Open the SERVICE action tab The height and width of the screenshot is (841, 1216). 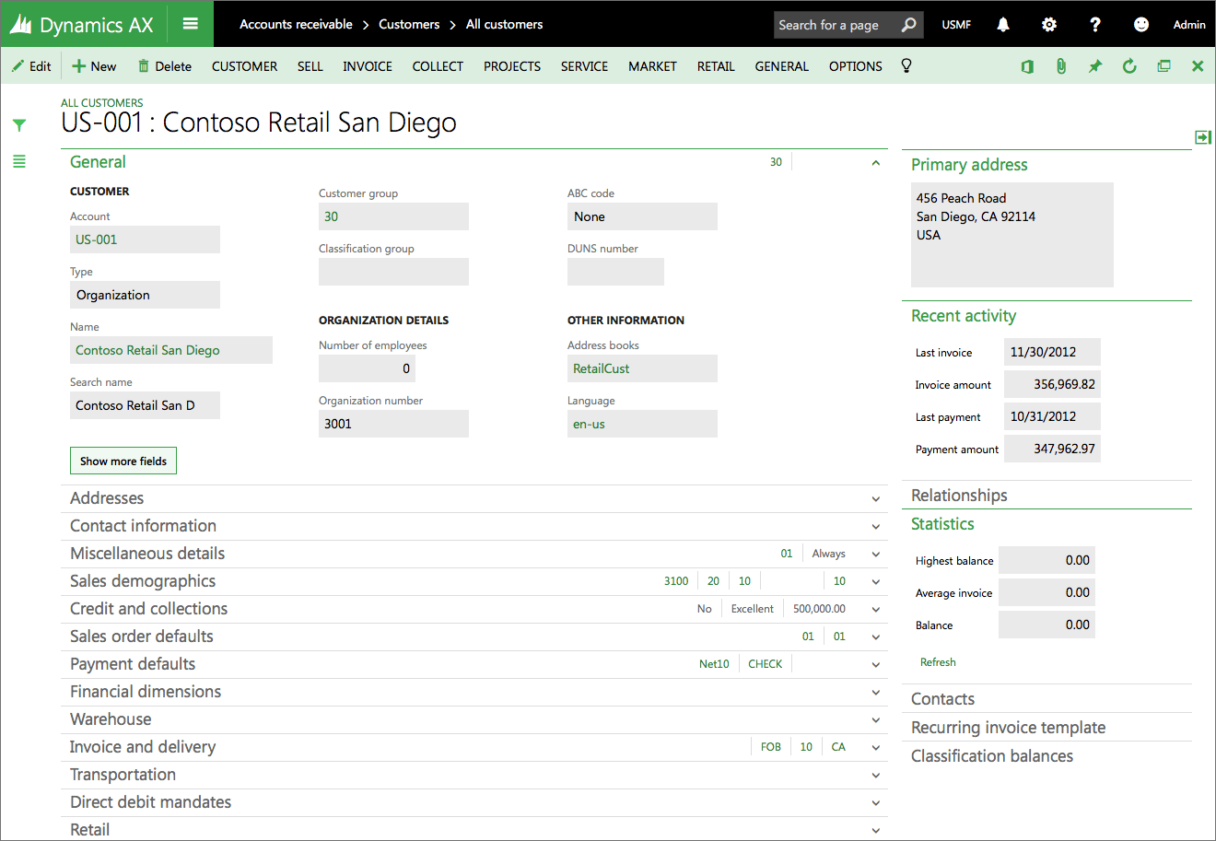pyautogui.click(x=584, y=66)
